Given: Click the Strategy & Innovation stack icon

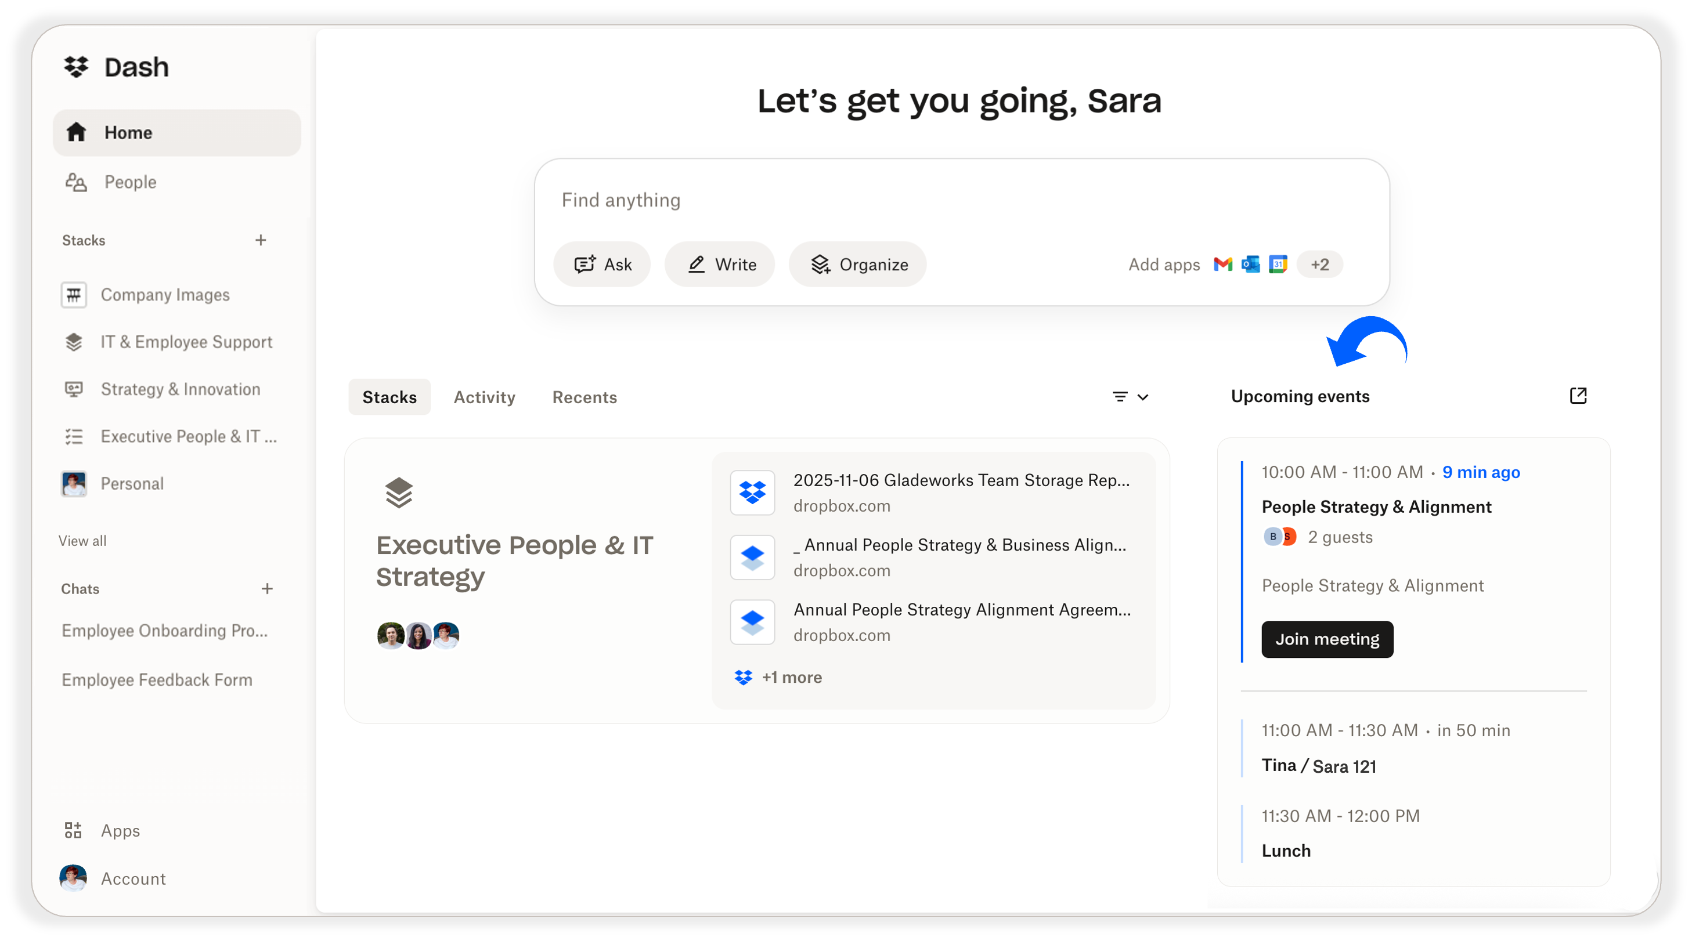Looking at the screenshot, I should 74,389.
